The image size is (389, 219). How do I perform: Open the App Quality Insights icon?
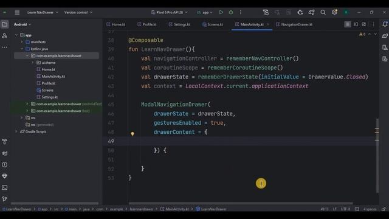4,176
